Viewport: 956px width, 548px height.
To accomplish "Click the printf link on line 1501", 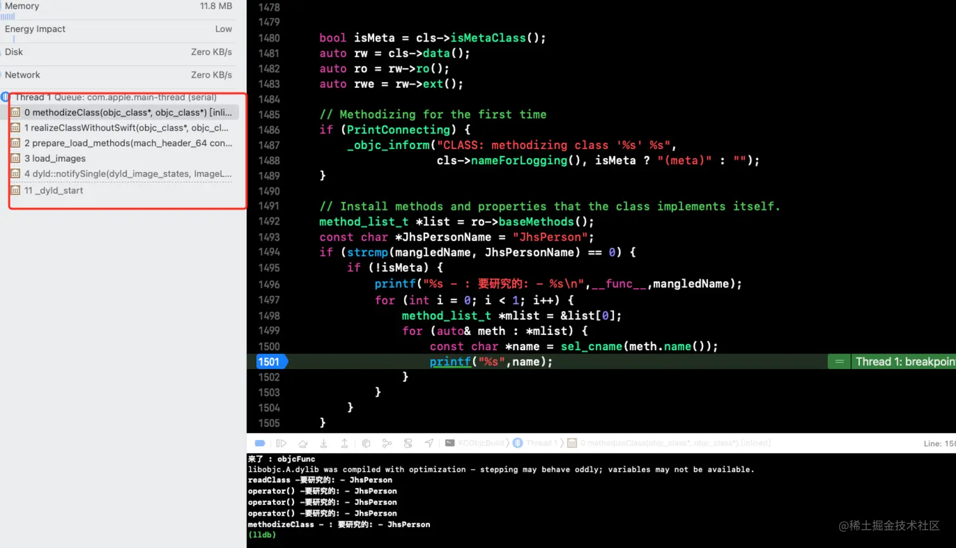I will pyautogui.click(x=450, y=362).
